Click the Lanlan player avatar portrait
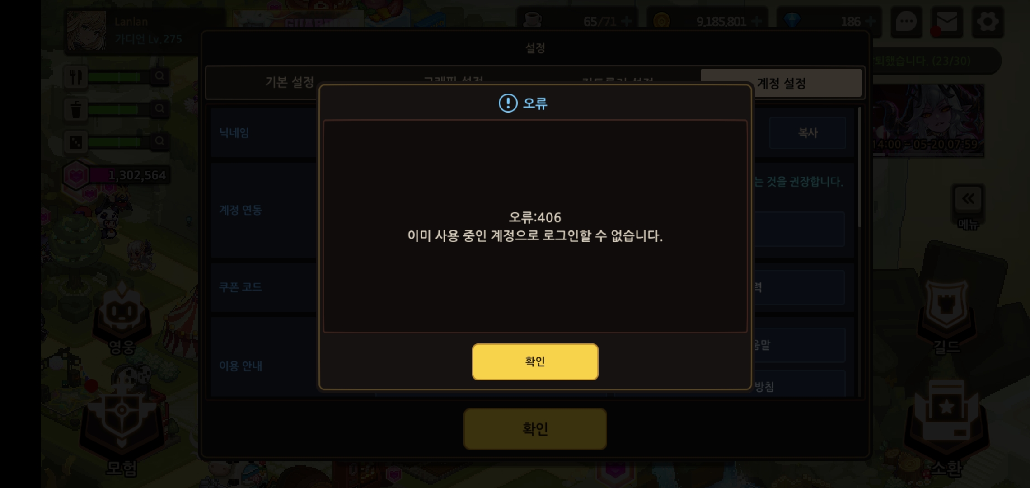1030x488 pixels. [86, 31]
